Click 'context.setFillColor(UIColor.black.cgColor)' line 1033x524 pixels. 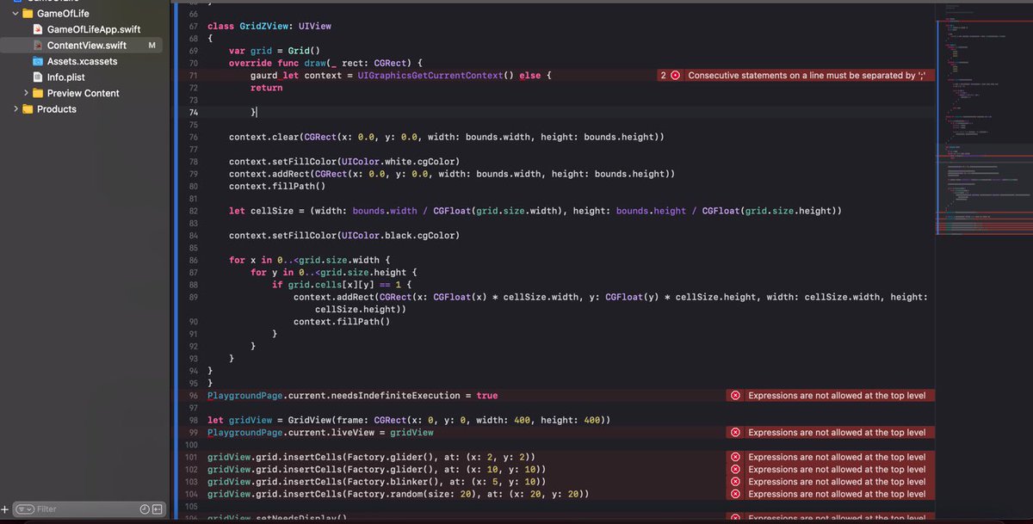[344, 236]
